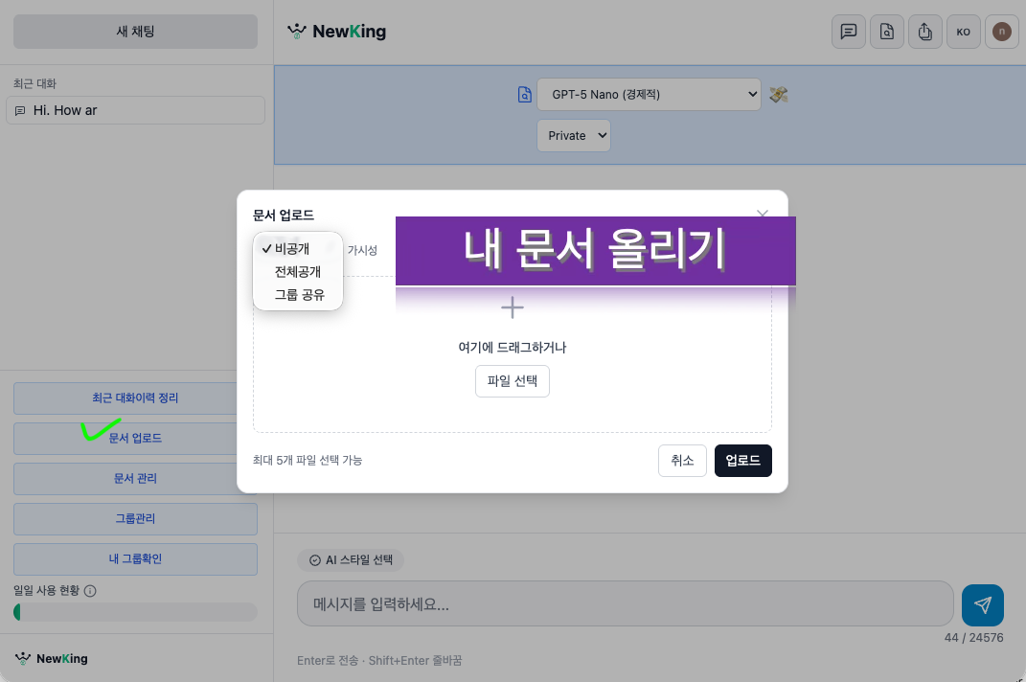Screen dimensions: 1026x682
Task: Open 그룹관리 from the sidebar menu
Action: click(134, 518)
